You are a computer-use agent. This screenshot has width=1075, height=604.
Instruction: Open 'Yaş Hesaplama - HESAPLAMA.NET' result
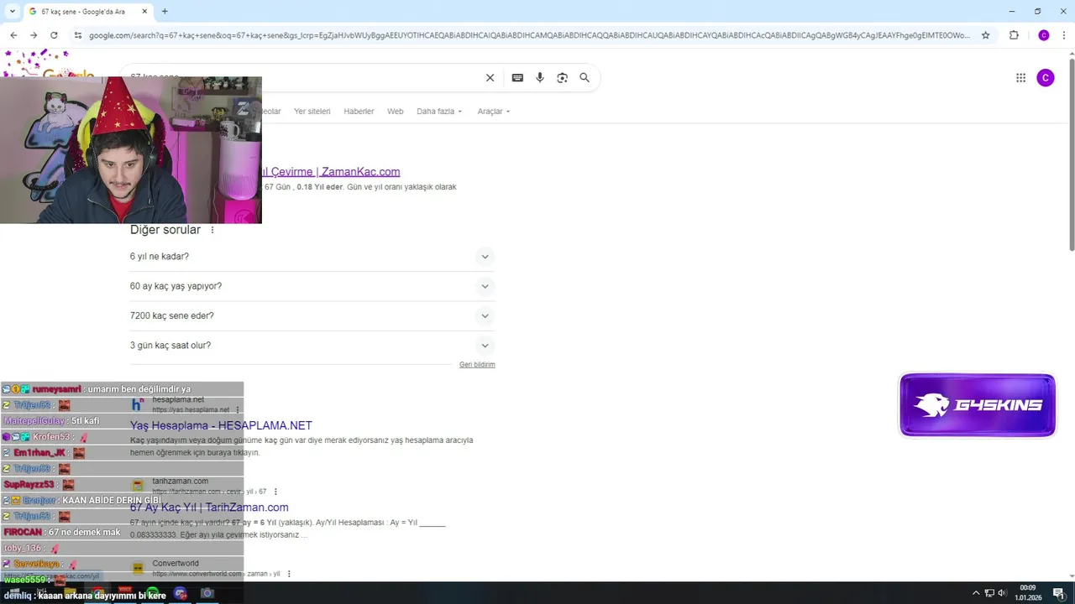[221, 425]
